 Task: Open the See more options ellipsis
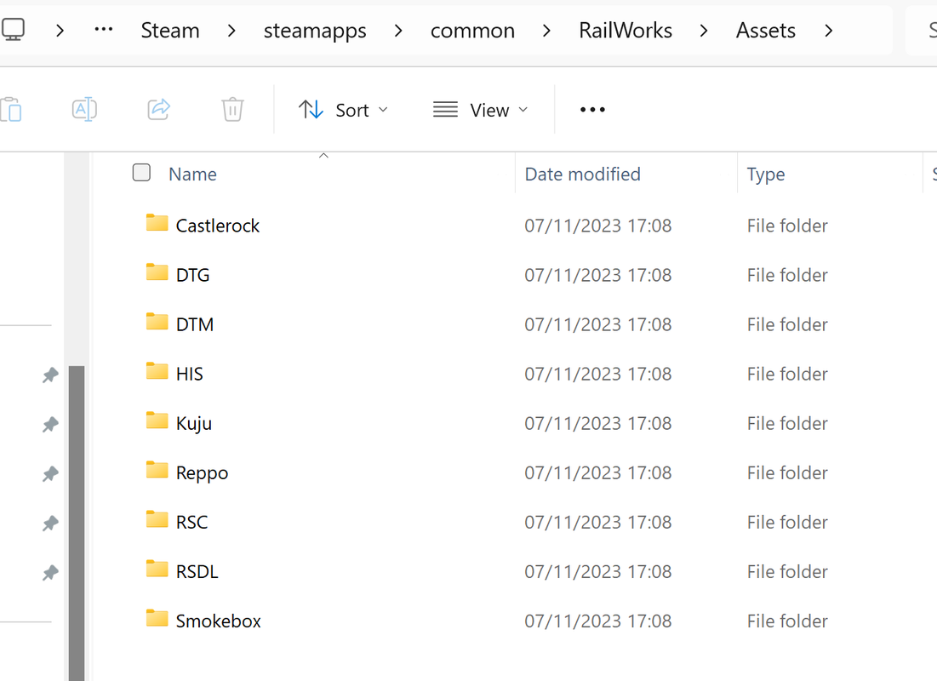[x=592, y=110]
